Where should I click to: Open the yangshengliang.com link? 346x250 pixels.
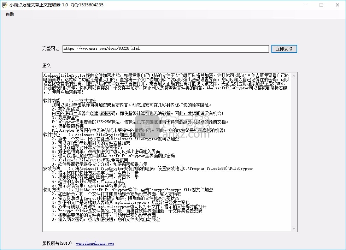click(95, 243)
